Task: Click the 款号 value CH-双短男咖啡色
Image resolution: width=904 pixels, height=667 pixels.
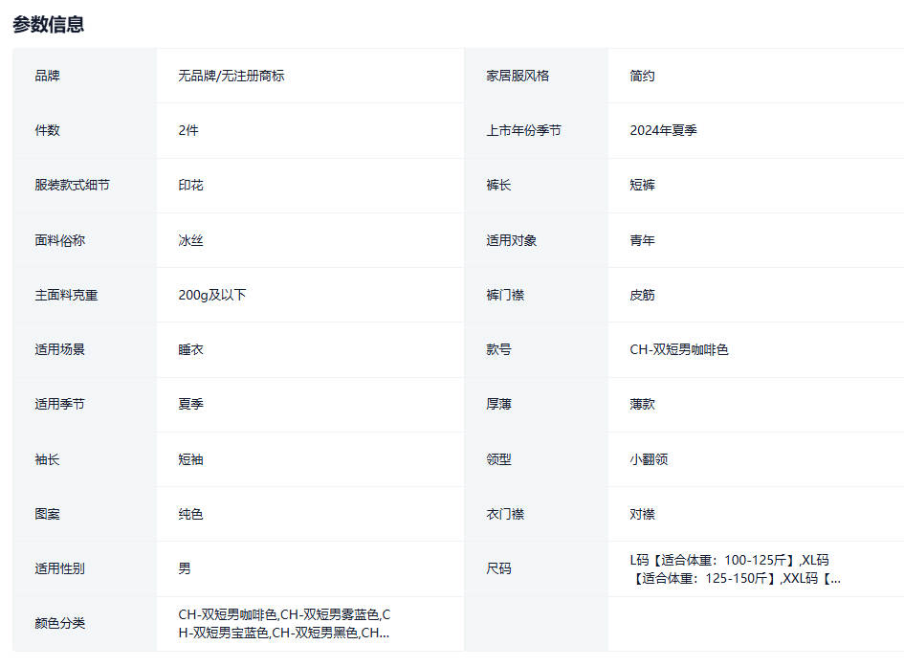Action: [678, 349]
